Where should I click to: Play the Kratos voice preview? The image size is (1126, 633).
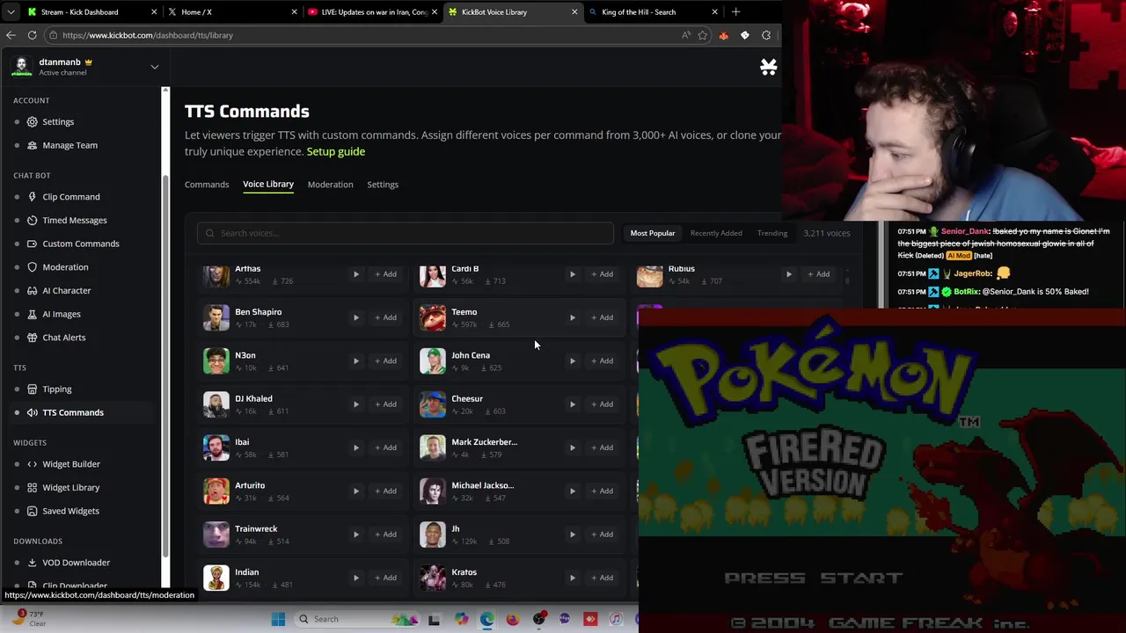tap(572, 578)
